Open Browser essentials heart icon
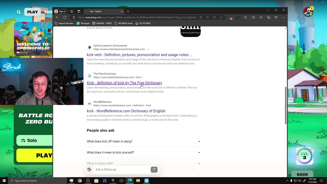The height and width of the screenshot is (184, 327). 276,17
